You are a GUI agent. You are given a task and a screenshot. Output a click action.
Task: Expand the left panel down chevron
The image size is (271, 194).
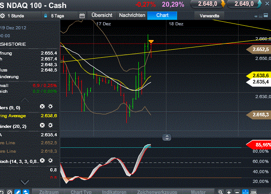tap(25, 182)
